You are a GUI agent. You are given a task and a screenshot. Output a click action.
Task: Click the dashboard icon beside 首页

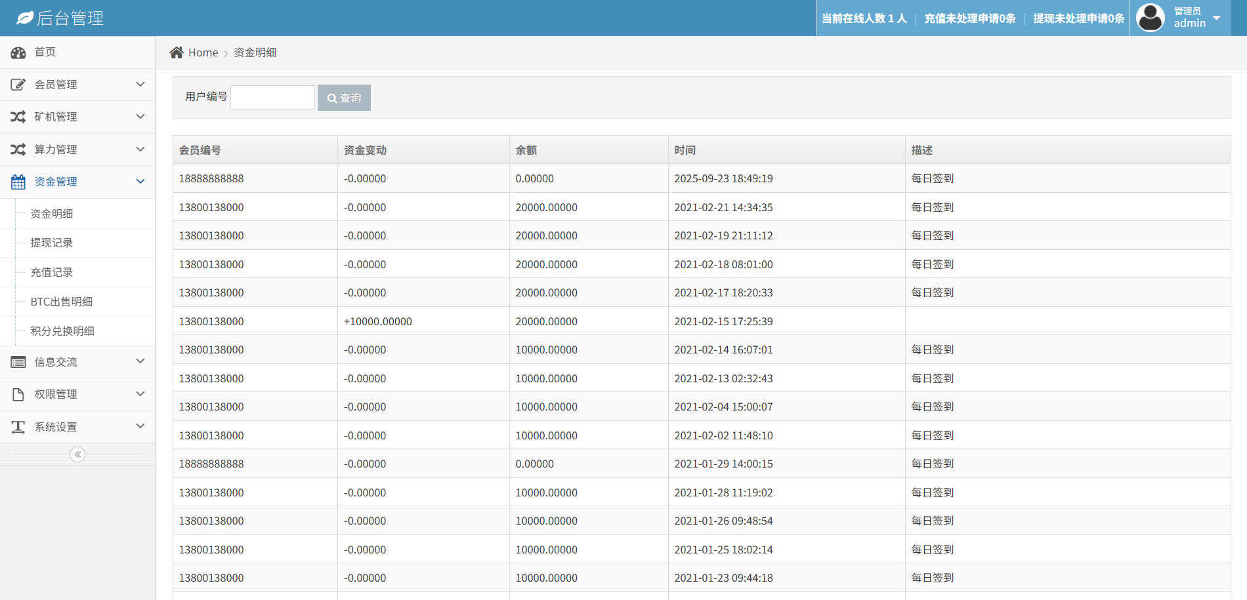18,52
